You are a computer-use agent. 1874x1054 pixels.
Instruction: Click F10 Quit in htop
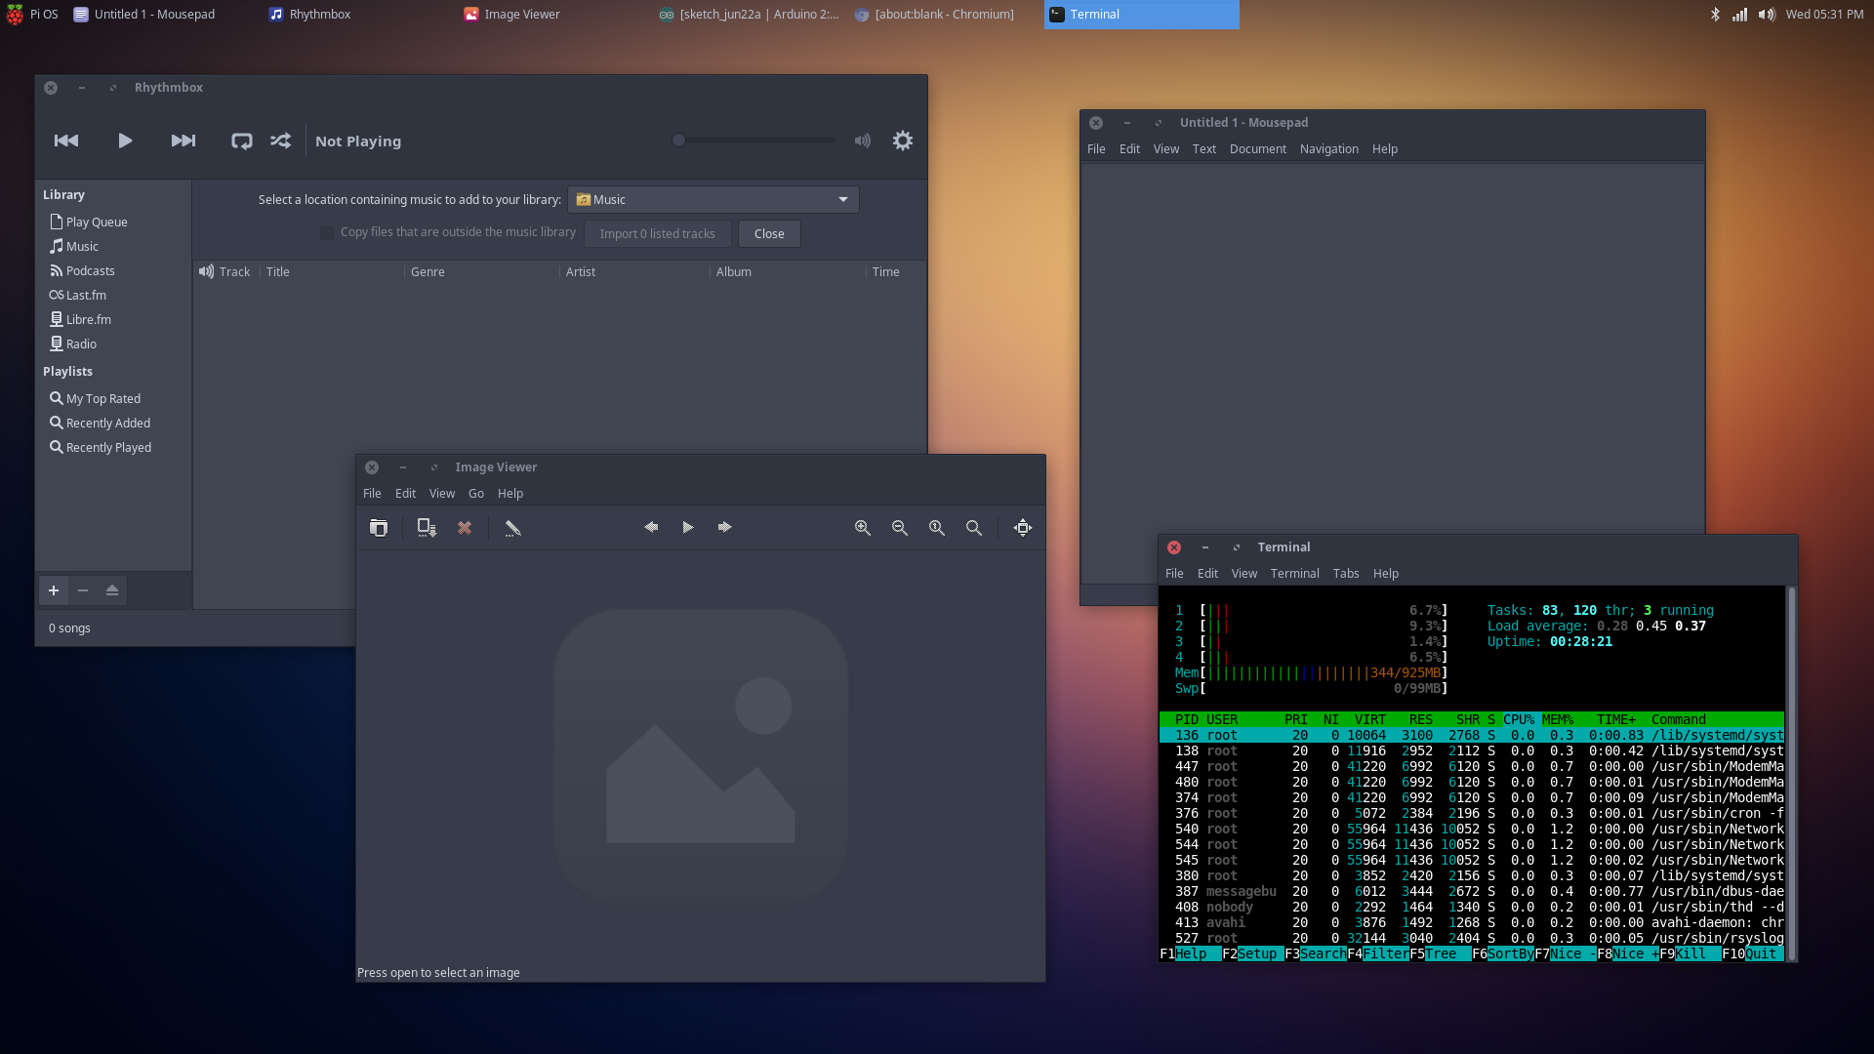point(1752,953)
